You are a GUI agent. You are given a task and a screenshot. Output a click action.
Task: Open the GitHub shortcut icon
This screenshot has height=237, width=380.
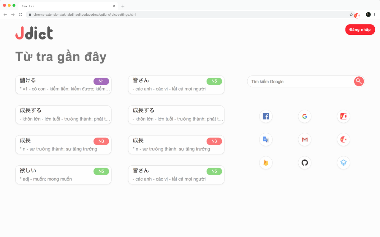(305, 163)
